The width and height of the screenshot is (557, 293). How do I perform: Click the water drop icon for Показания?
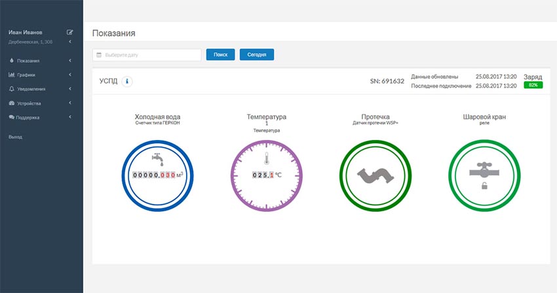pyautogui.click(x=12, y=61)
